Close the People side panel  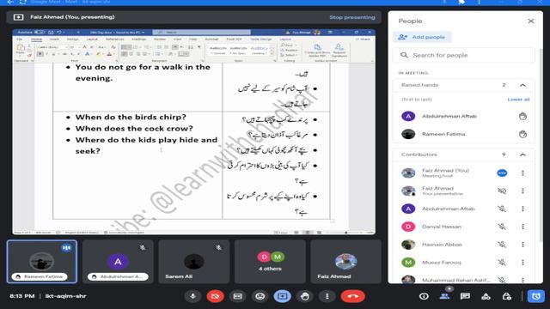(x=531, y=21)
